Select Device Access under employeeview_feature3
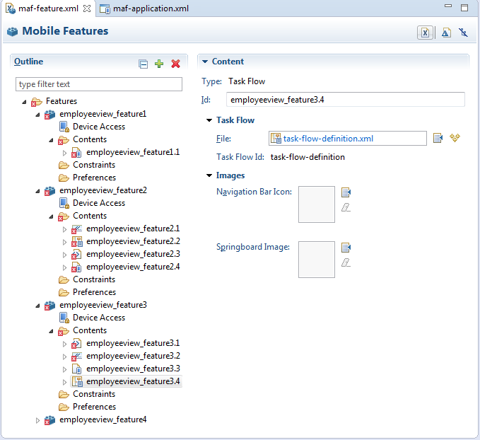Screen dimensions: 480x440 point(99,318)
